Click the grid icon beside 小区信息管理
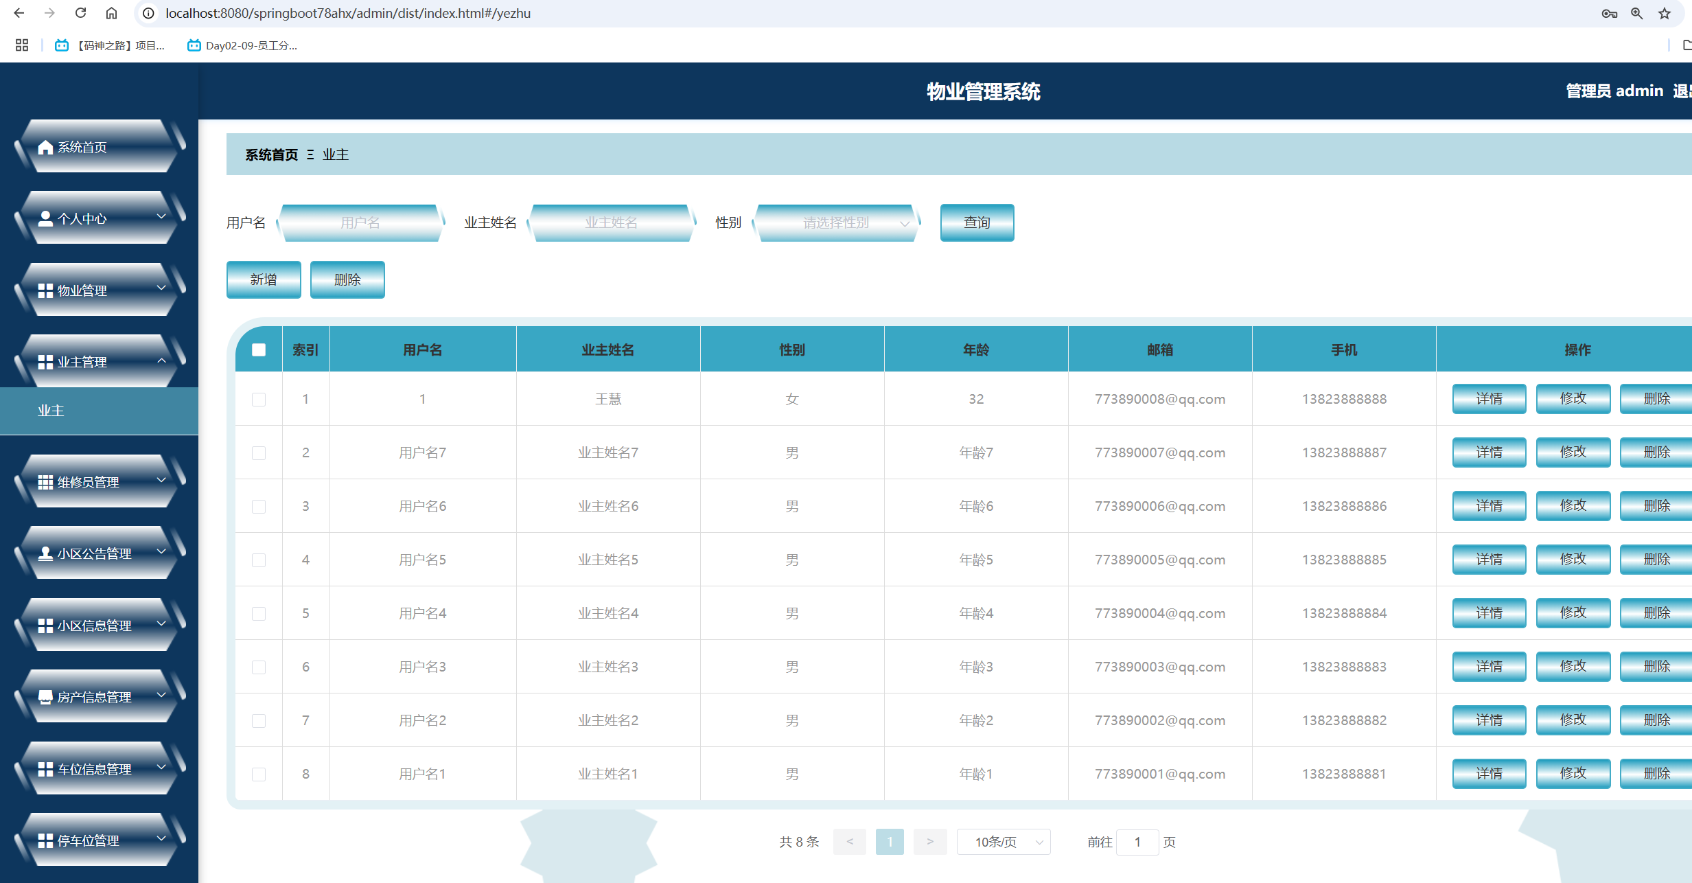The height and width of the screenshot is (883, 1692). point(45,626)
